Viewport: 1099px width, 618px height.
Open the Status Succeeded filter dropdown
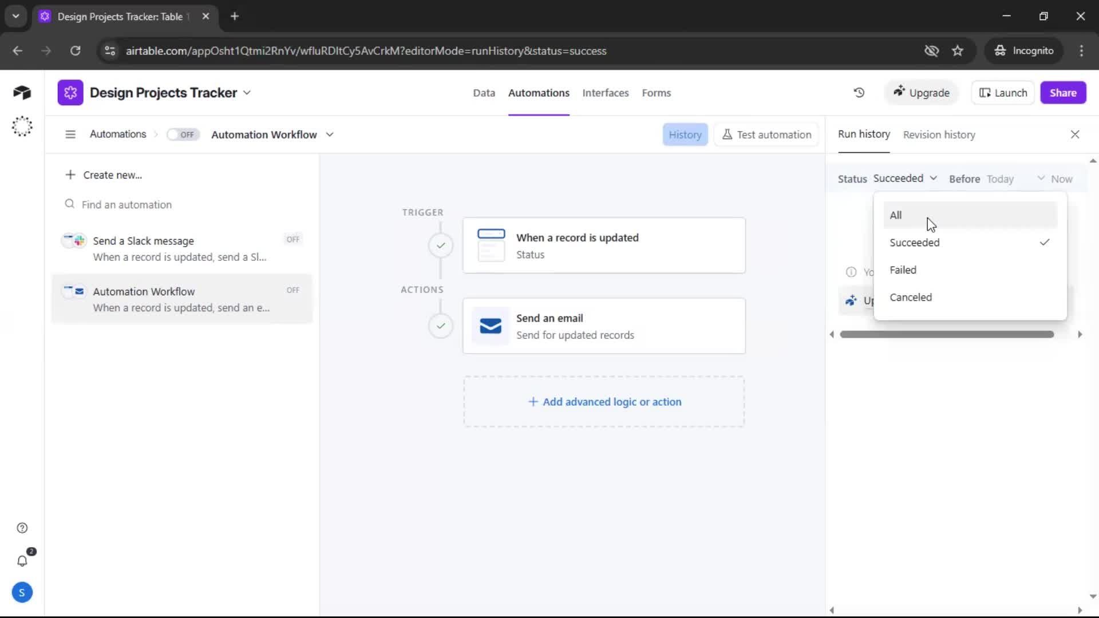[905, 179]
